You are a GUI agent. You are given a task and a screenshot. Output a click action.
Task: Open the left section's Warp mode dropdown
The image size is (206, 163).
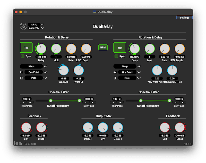pyautogui.click(x=33, y=66)
